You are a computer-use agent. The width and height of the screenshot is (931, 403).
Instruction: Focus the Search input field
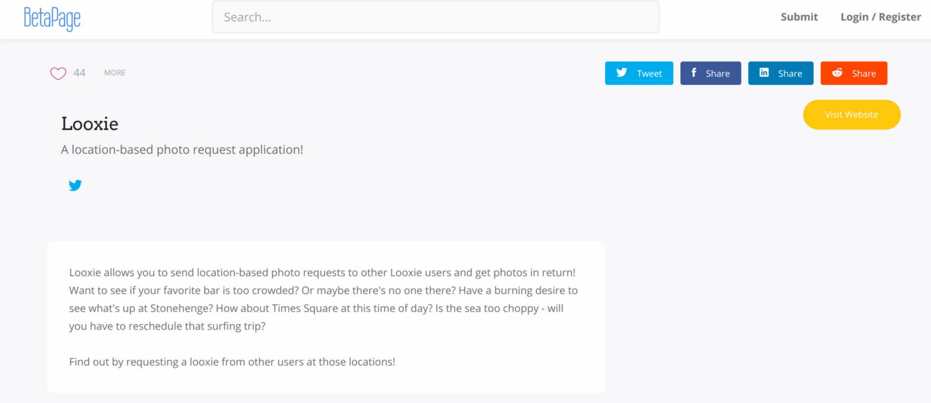[x=435, y=17]
